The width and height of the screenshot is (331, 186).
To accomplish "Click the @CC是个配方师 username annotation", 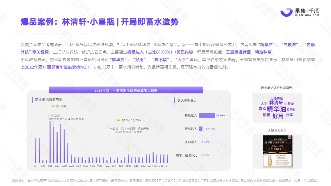I will pos(131,120).
